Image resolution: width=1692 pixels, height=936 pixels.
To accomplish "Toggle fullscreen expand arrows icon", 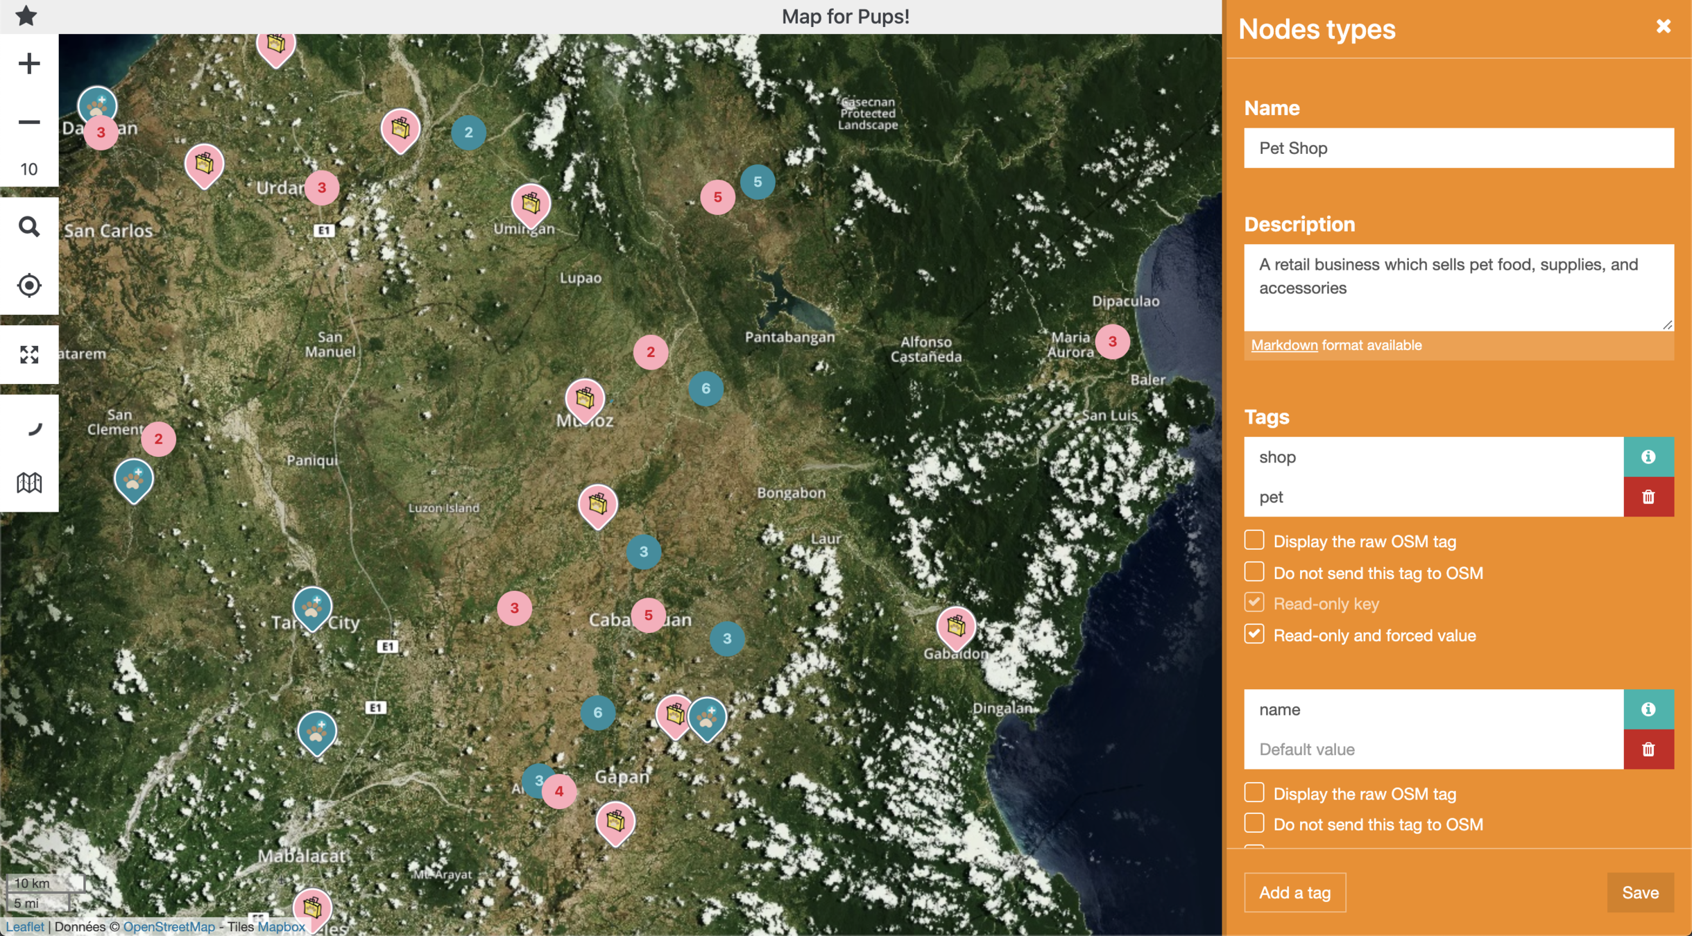I will click(x=29, y=355).
